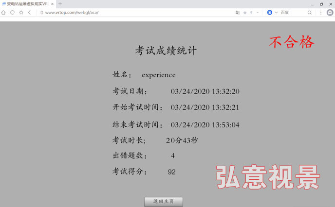335x207 pixels.
Task: Reload the page with the refresh icon
Action: tap(12, 13)
